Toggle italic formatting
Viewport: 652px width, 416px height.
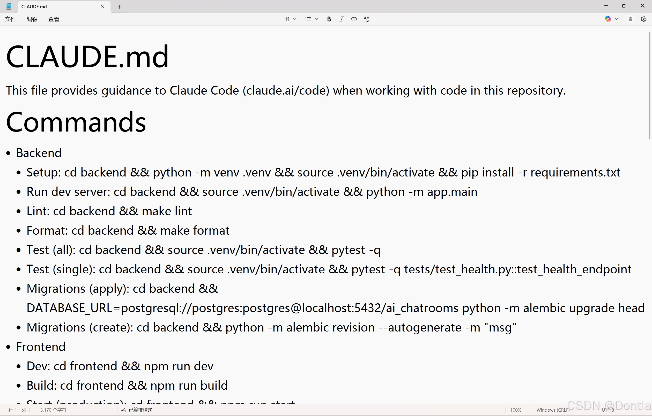point(342,19)
